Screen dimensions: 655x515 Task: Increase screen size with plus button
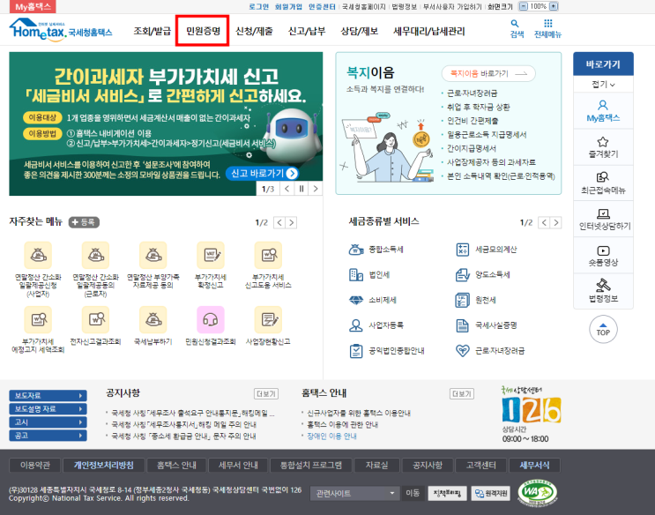[x=554, y=6]
